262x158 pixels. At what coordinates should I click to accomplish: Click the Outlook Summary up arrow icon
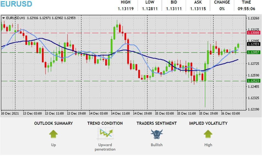53,134
